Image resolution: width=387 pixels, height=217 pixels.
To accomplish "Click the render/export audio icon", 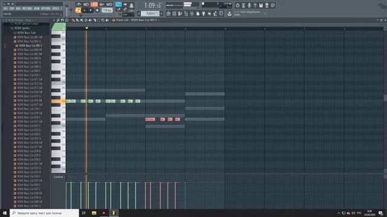I will (x=267, y=5).
